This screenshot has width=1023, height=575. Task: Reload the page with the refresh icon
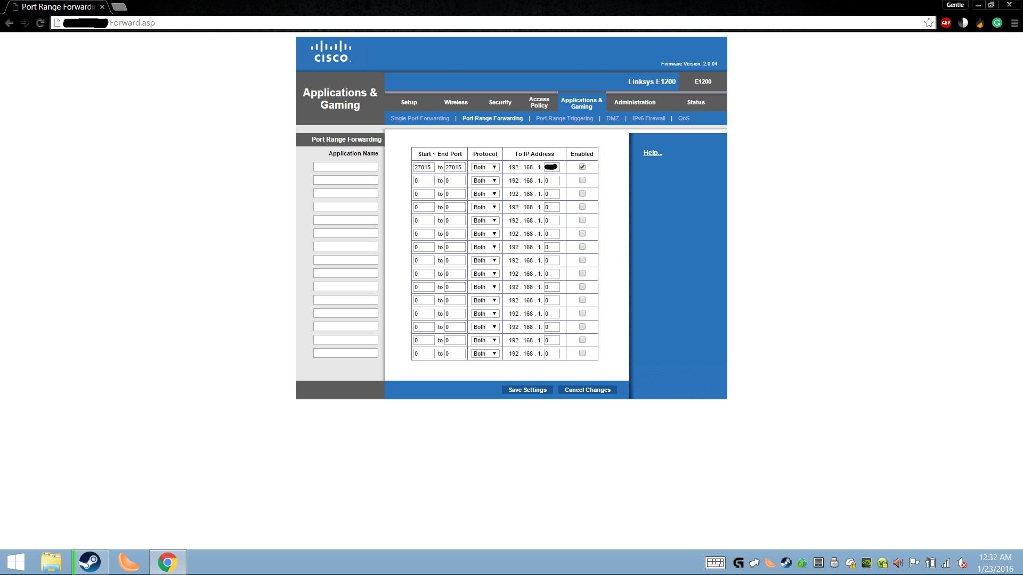pyautogui.click(x=40, y=23)
